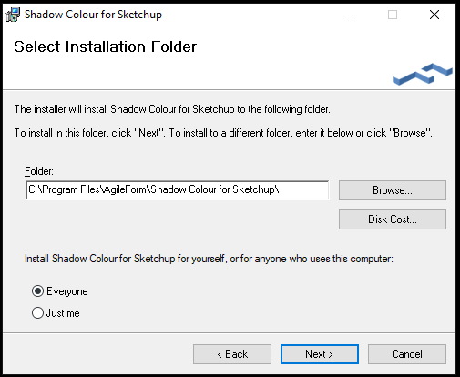Viewport: 460px width, 377px height.
Task: Click the greyed-out maximize window button
Action: [x=393, y=15]
